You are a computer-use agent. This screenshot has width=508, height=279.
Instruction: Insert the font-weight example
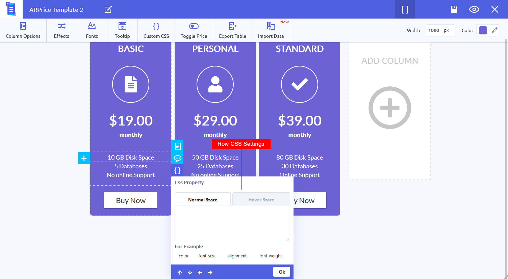271,256
